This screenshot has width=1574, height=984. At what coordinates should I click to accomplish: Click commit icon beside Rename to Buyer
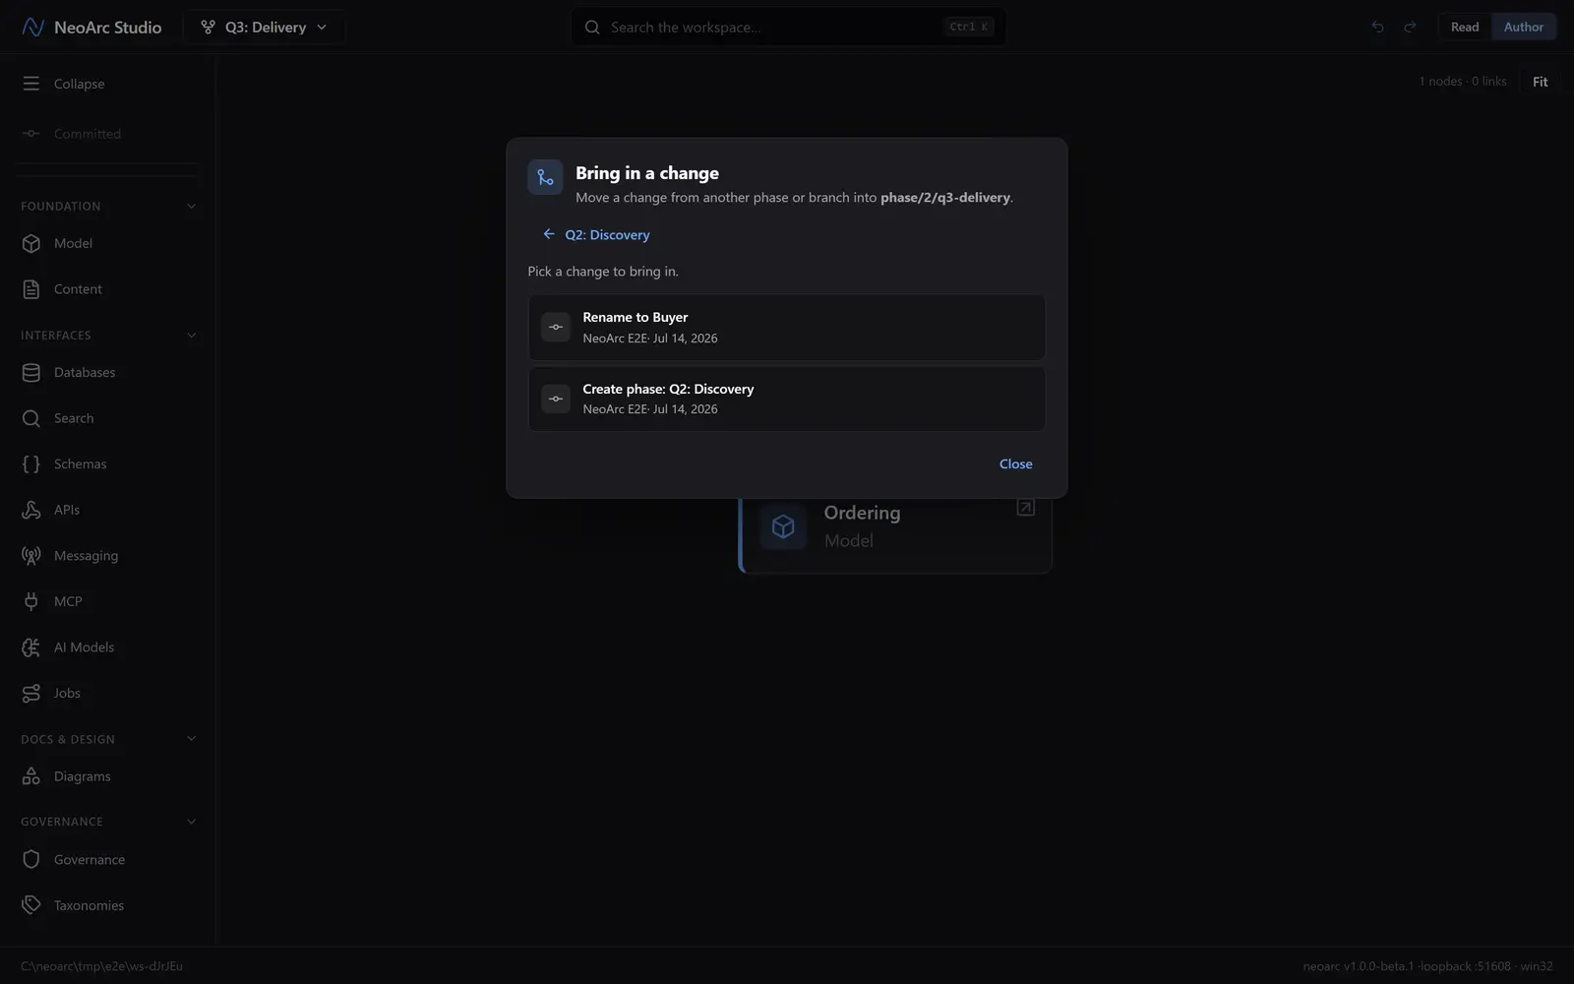click(x=556, y=327)
